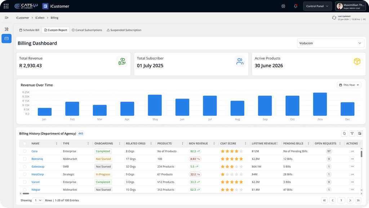369x208 pixels.
Task: Refresh the last updated data
Action: click(x=334, y=18)
